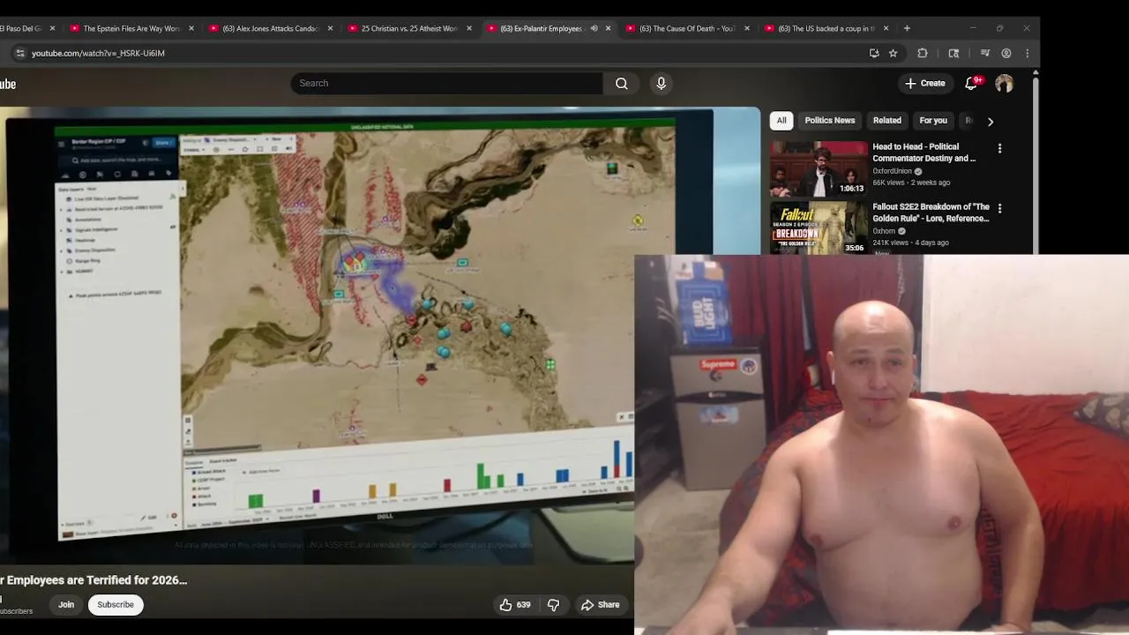The width and height of the screenshot is (1129, 635).
Task: Click the YouTube search button magnifier
Action: tap(622, 83)
